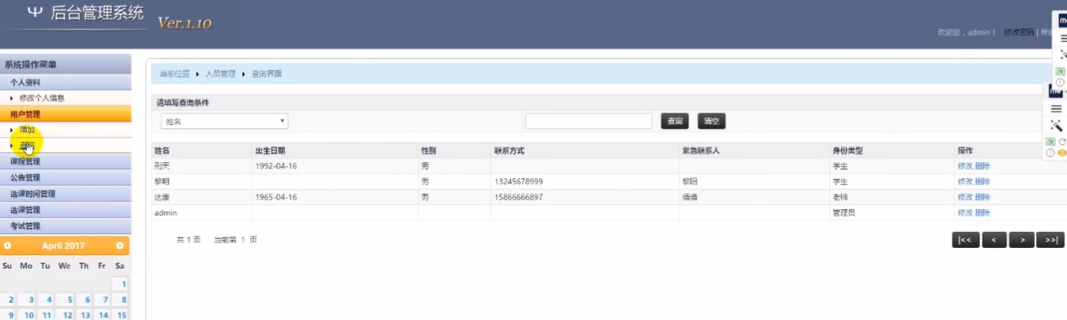
Task: Click 修改 for the 黎明 row
Action: (x=964, y=181)
